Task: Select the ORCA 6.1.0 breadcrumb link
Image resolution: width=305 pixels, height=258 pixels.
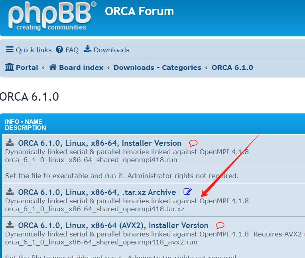Action: coord(232,67)
